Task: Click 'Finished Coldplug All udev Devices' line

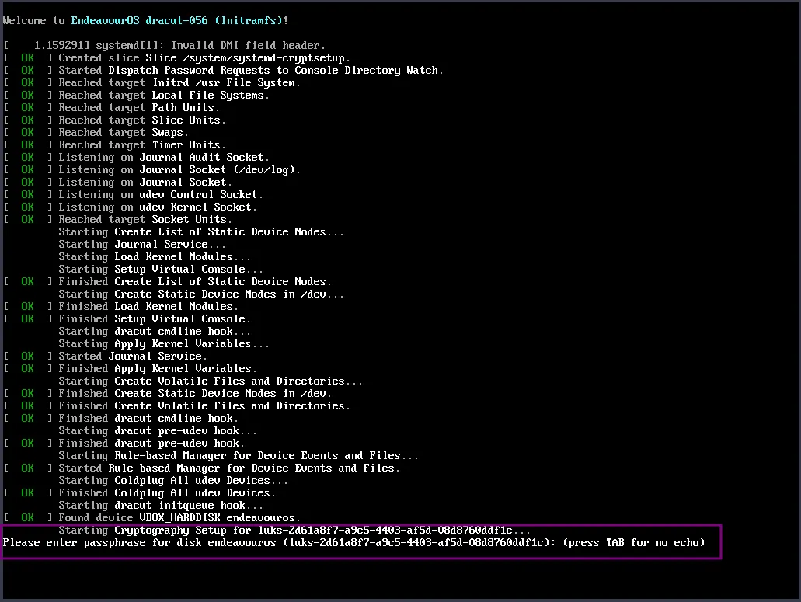Action: coord(166,492)
